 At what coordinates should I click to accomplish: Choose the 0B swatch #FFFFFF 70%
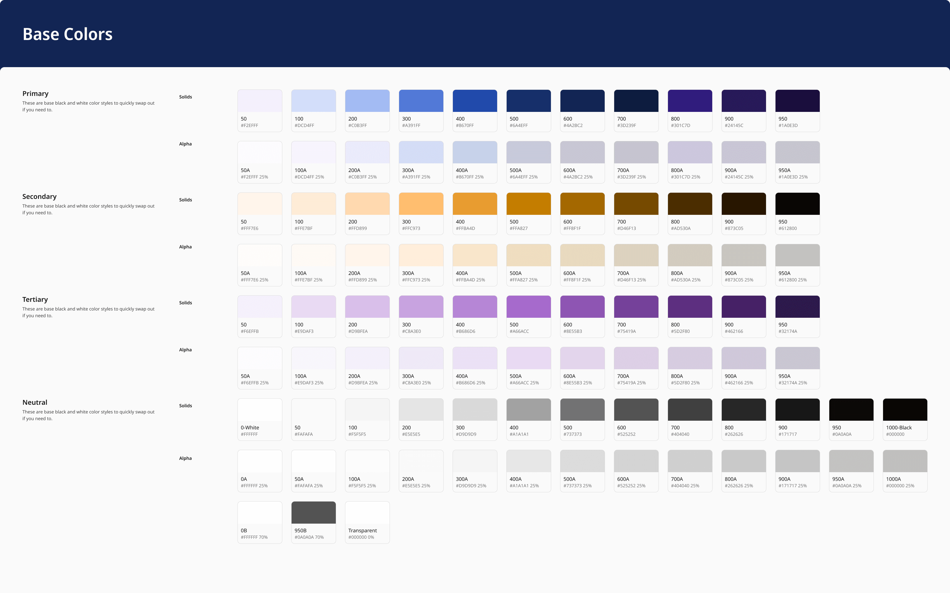click(x=259, y=523)
